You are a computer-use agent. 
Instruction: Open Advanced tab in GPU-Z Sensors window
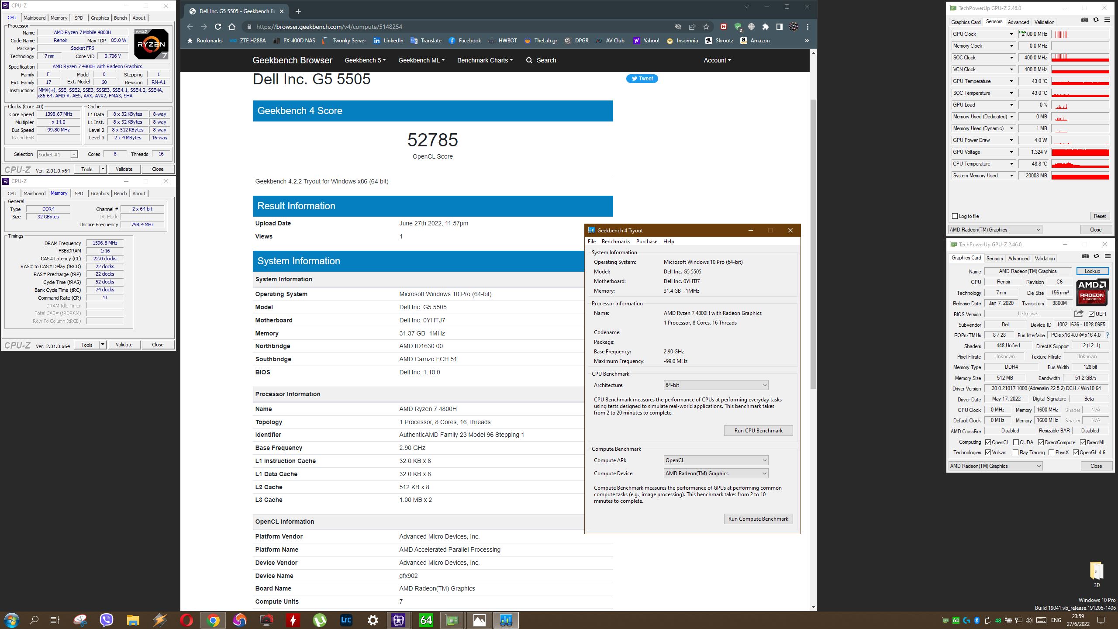click(1018, 22)
